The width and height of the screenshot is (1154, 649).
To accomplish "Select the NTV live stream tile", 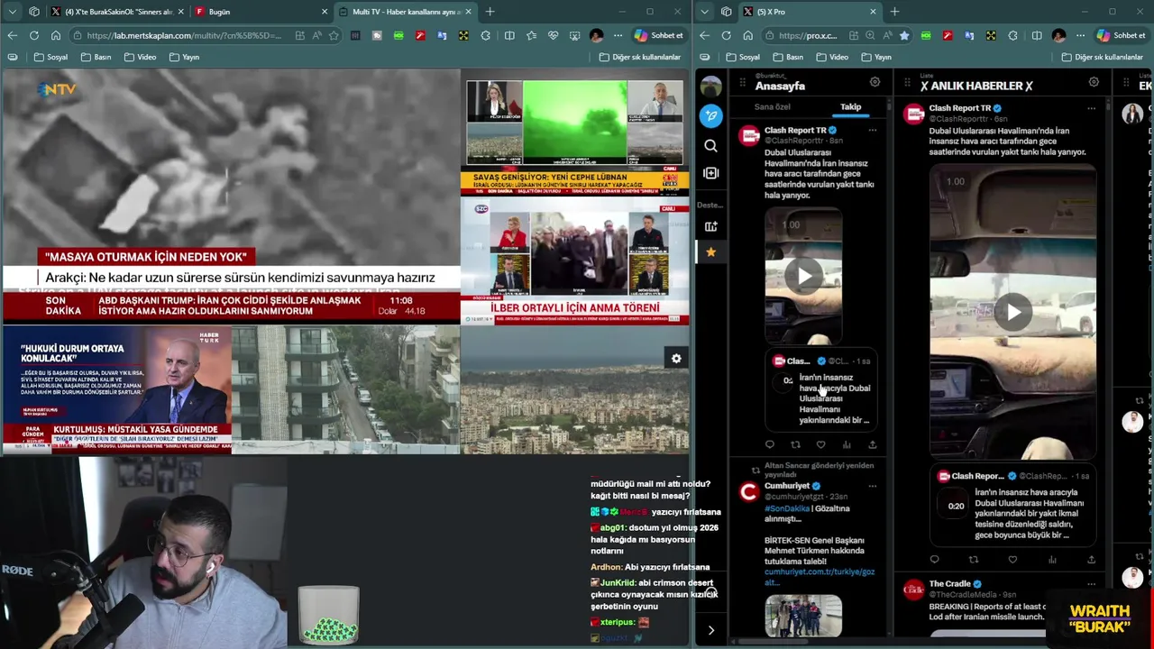I will click(x=231, y=197).
